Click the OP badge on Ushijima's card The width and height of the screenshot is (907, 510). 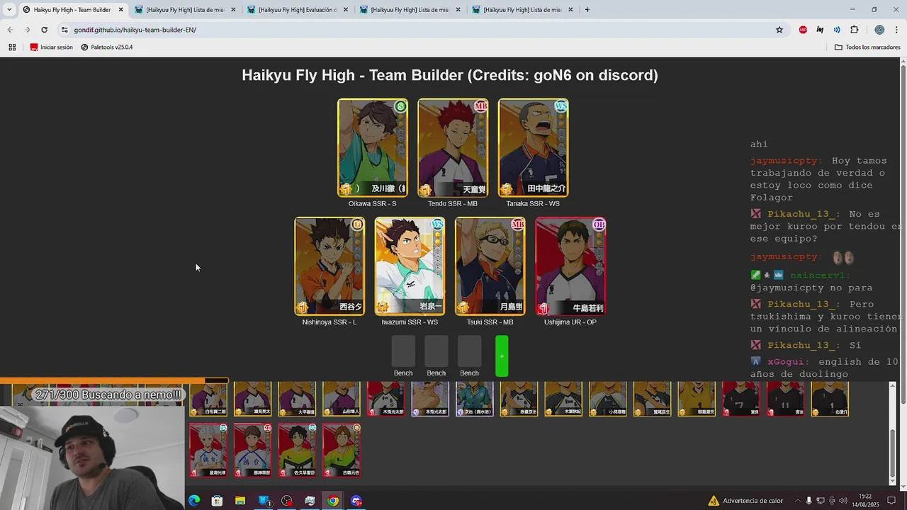(599, 225)
